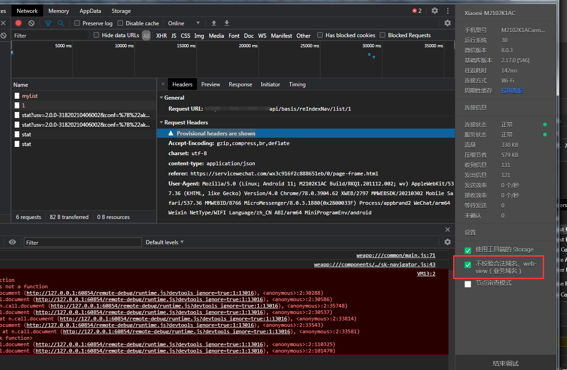Open Network settings gear icon
Screen dimensions: 567x370
click(448, 23)
